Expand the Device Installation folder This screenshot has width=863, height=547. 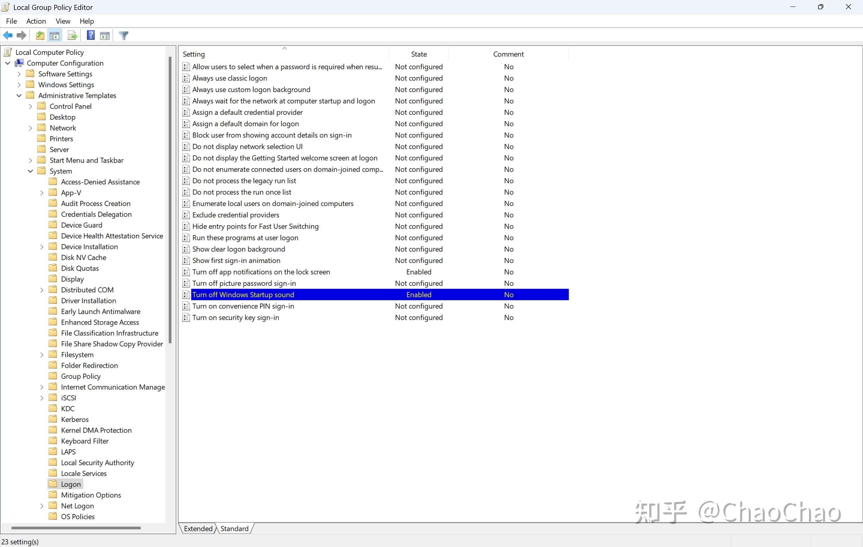coord(42,246)
